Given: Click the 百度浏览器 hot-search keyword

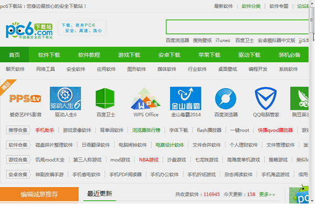Looking at the screenshot, I should coord(177,40).
